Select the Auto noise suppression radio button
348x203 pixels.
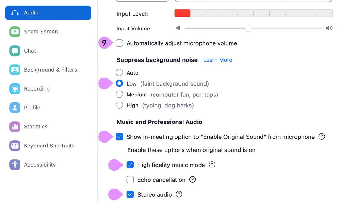tap(120, 72)
